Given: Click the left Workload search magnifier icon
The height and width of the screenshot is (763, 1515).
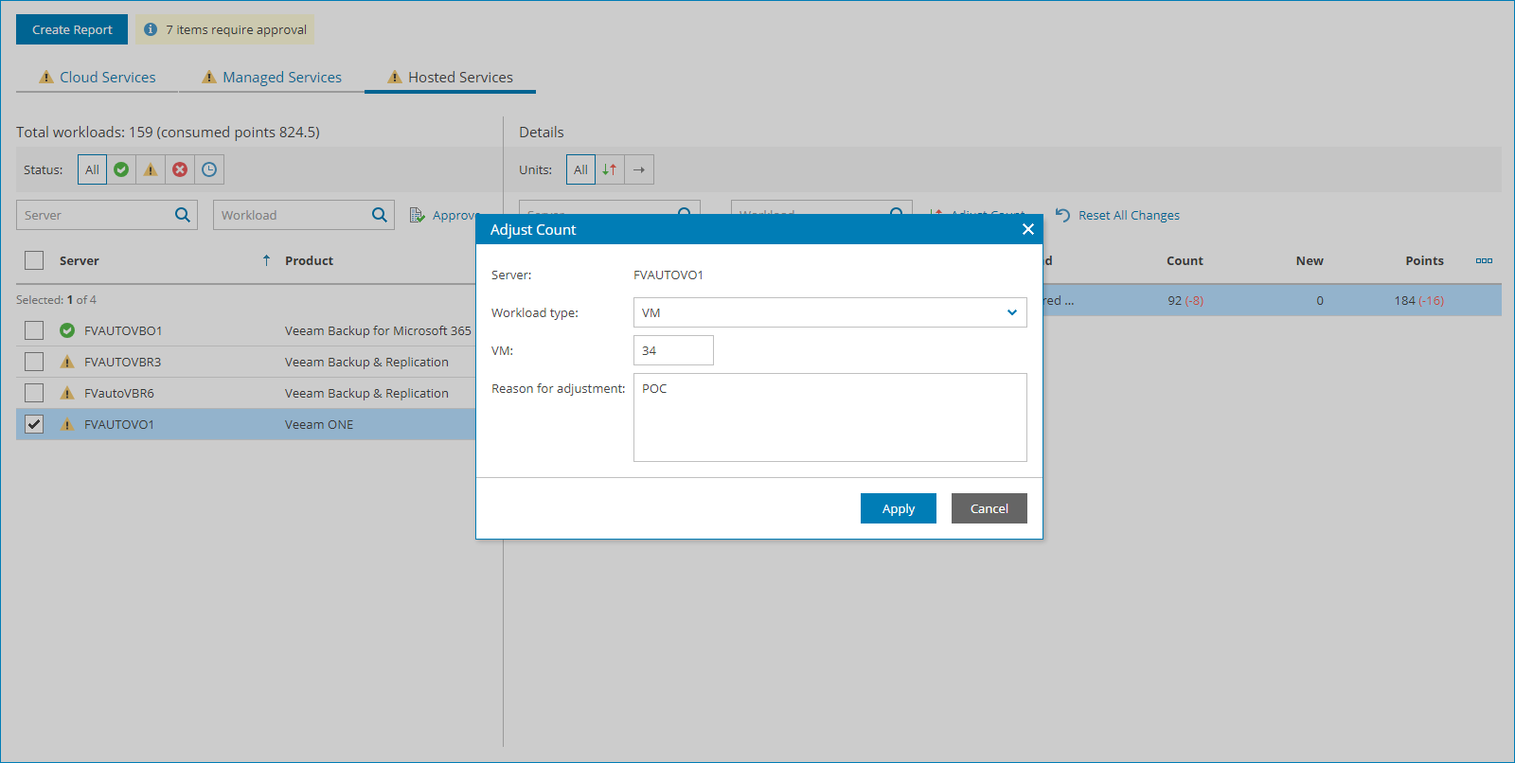Looking at the screenshot, I should pos(380,215).
